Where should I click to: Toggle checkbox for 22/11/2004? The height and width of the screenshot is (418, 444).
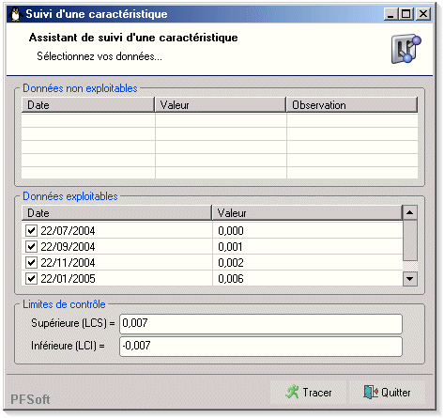[x=31, y=262]
